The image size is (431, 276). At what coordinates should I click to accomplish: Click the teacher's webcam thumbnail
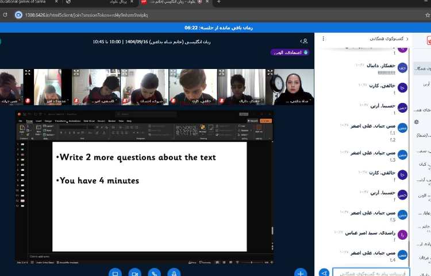pos(294,87)
